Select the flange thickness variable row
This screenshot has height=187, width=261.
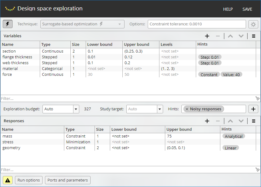(17, 57)
